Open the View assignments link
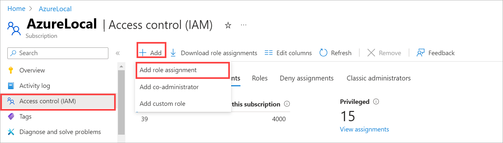The height and width of the screenshot is (143, 503). [x=365, y=129]
